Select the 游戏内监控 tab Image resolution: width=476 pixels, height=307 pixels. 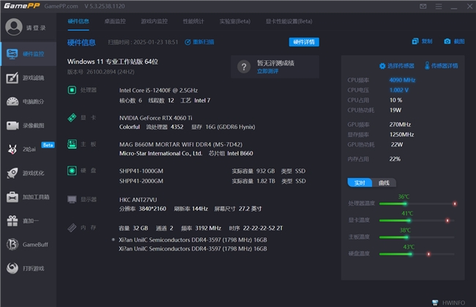coord(155,21)
